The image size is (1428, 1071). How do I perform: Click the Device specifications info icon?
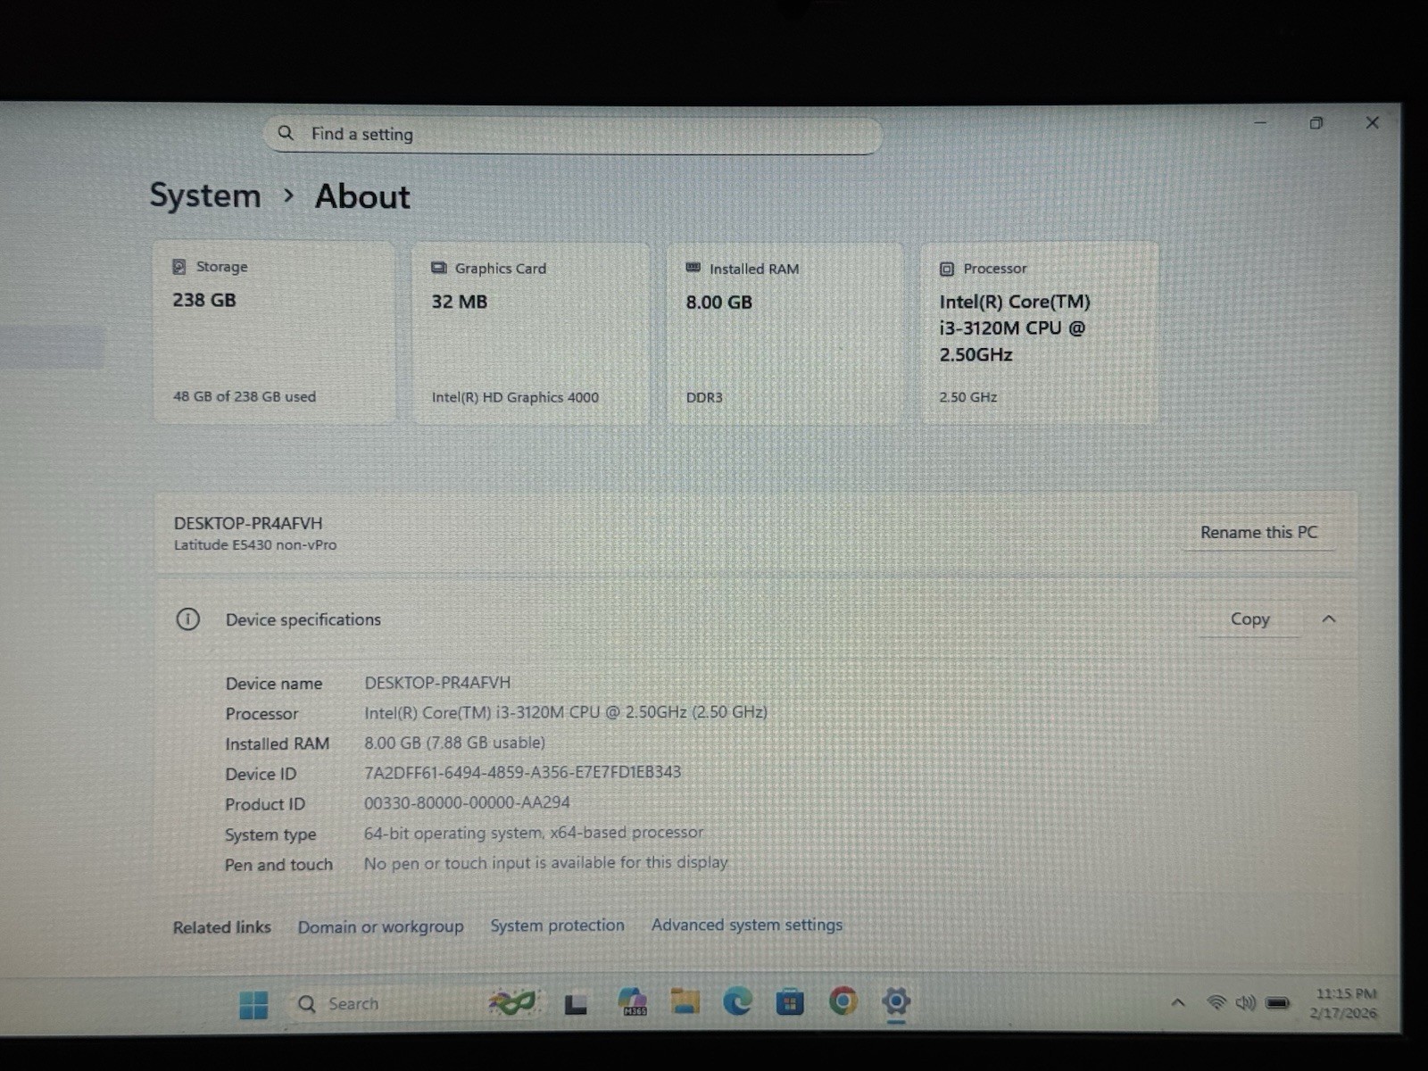coord(187,619)
